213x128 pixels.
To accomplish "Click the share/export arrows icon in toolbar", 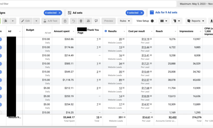I will click(x=96, y=21).
